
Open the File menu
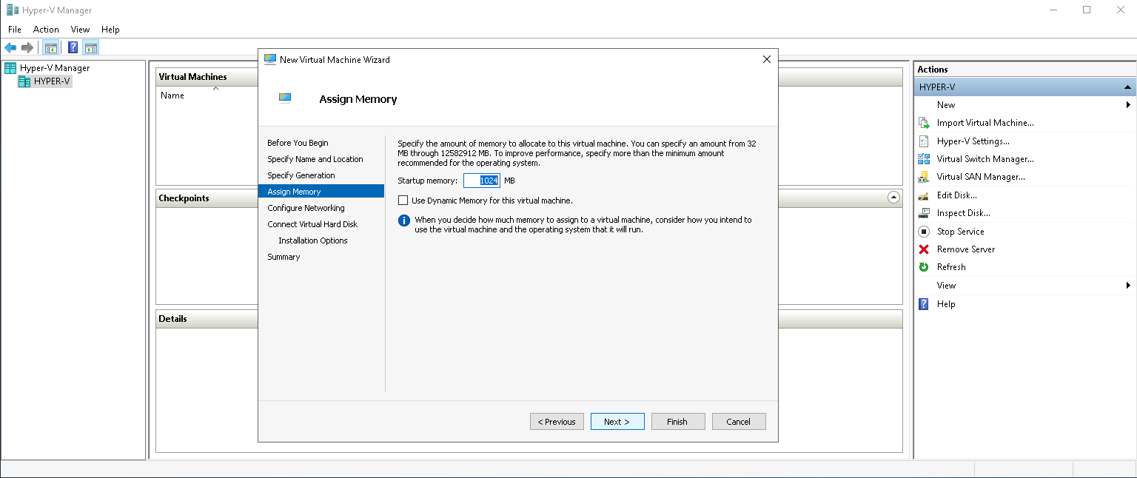[15, 30]
